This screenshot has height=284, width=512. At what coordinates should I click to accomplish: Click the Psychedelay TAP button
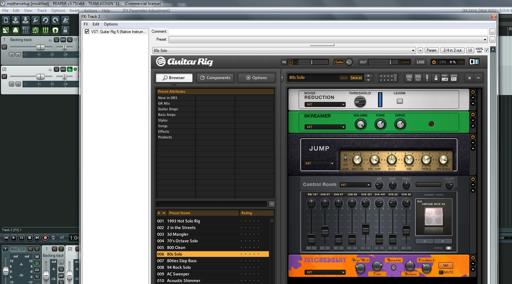click(x=446, y=265)
